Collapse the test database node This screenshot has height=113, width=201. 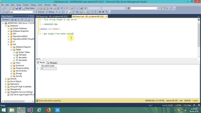point(8,44)
